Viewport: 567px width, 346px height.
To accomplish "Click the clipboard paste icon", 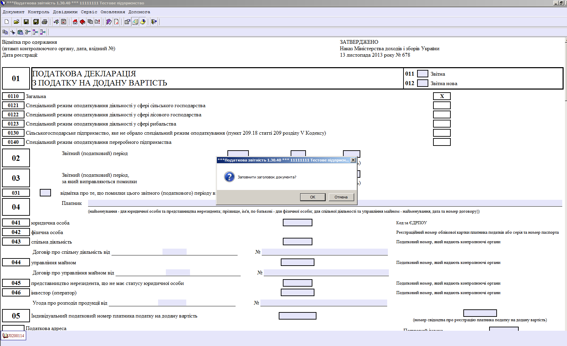I will (x=20, y=32).
